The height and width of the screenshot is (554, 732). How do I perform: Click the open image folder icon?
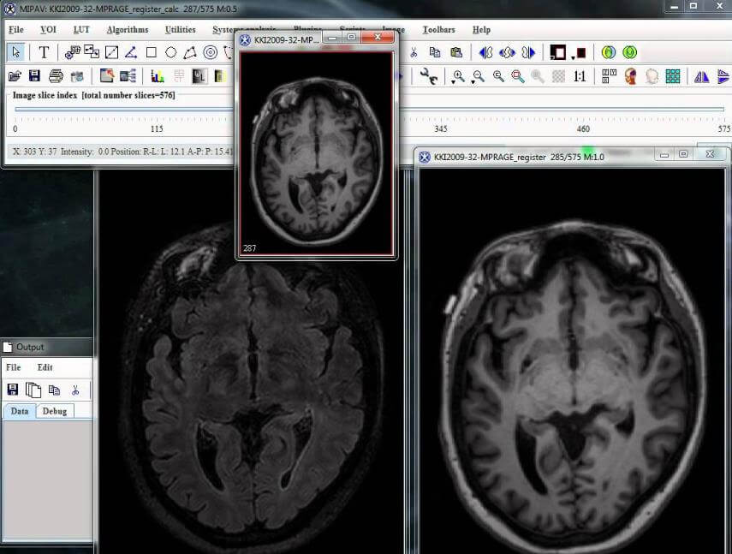pos(15,76)
